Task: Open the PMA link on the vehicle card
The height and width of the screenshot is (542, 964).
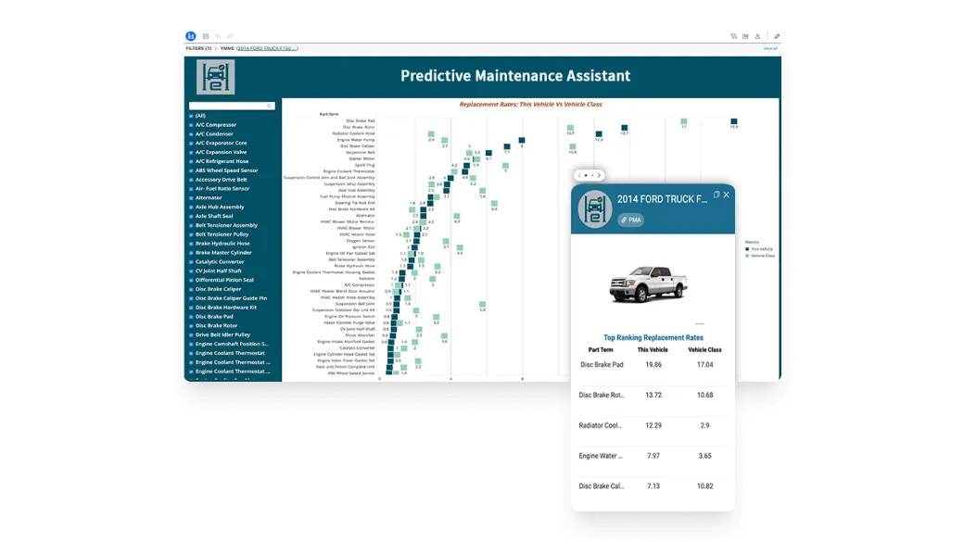Action: [631, 220]
